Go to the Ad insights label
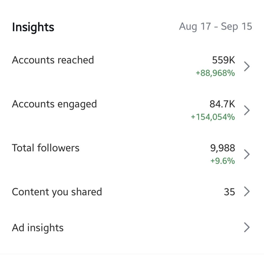264x266 pixels. tap(38, 228)
